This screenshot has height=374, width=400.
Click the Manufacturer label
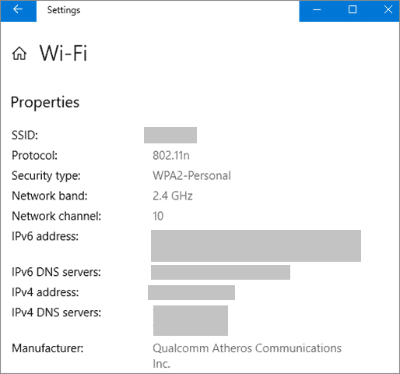(x=47, y=348)
